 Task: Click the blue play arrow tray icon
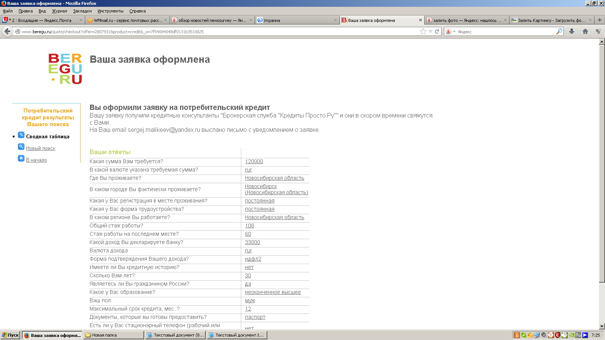(585, 335)
